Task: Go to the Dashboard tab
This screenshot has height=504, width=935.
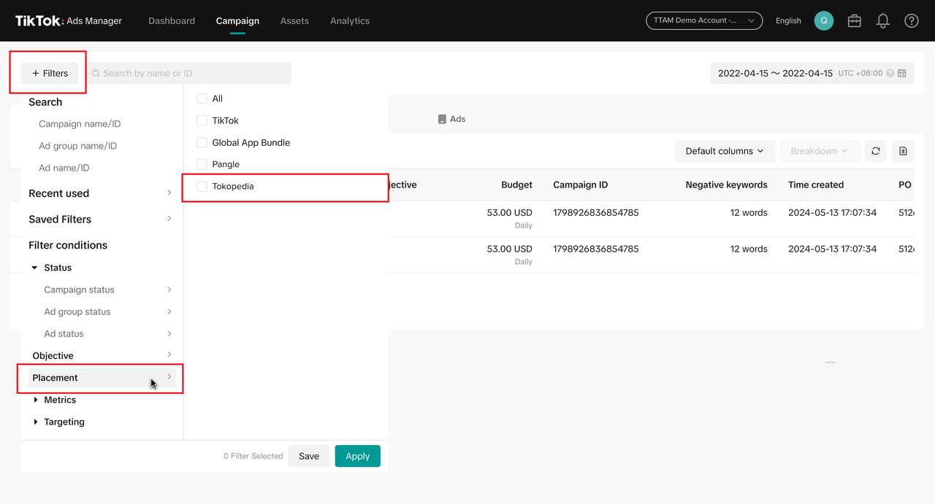Action: click(172, 20)
